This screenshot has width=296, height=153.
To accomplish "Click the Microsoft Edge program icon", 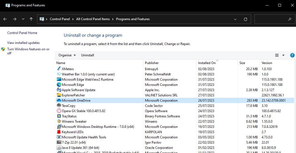I will coord(59,85).
